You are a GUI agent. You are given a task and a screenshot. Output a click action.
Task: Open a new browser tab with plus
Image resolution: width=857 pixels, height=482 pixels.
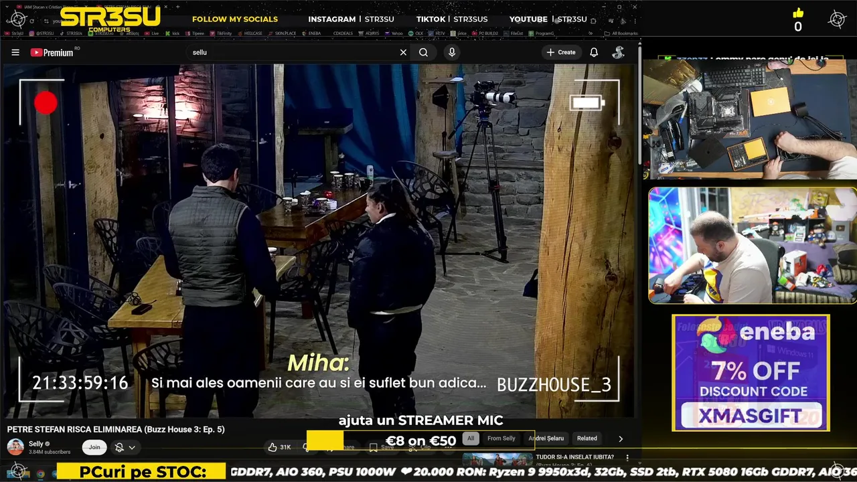point(178,7)
